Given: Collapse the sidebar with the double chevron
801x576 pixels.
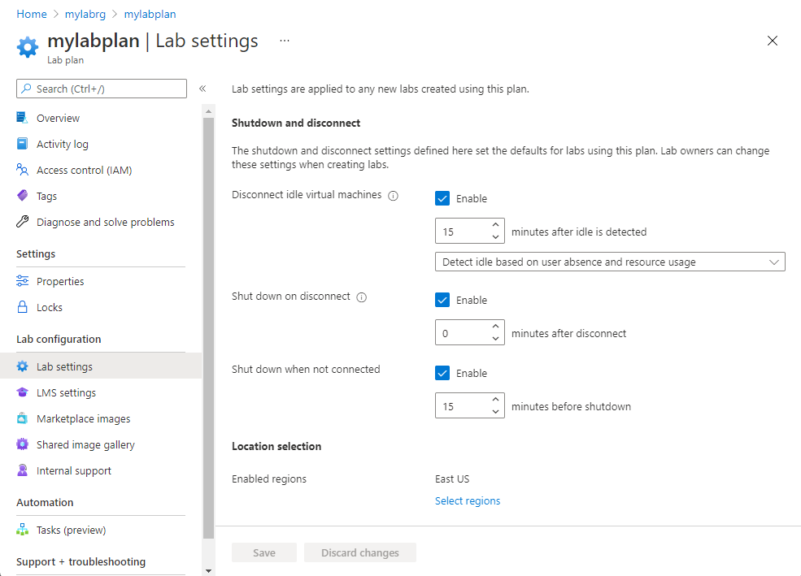Looking at the screenshot, I should (202, 89).
